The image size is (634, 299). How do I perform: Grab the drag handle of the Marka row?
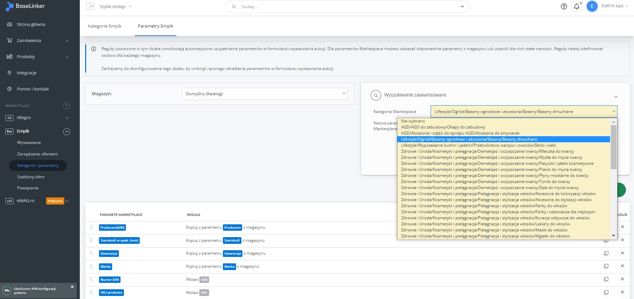(x=91, y=266)
